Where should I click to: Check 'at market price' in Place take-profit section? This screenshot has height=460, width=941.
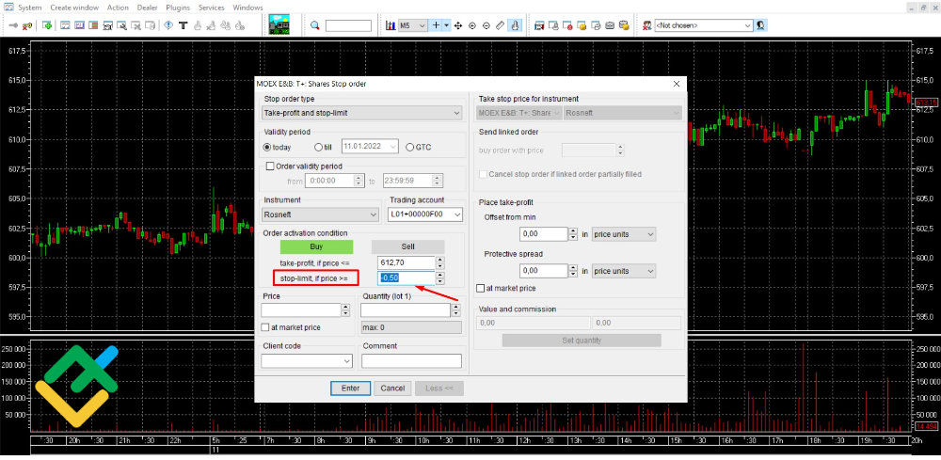(480, 289)
